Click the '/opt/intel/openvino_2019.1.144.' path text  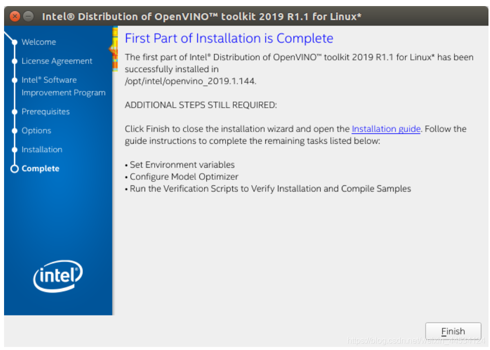click(191, 81)
